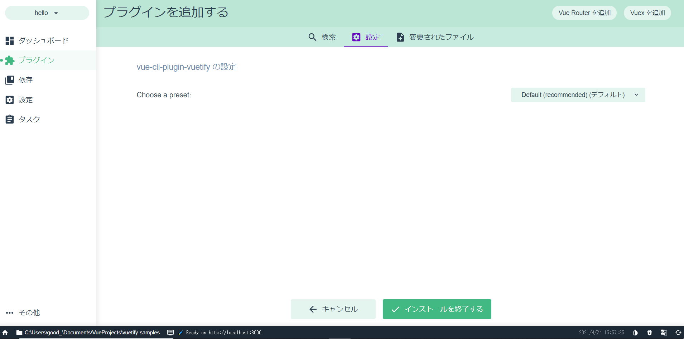The width and height of the screenshot is (684, 339).
Task: Open the bug report icon in status bar
Action: [x=650, y=333]
